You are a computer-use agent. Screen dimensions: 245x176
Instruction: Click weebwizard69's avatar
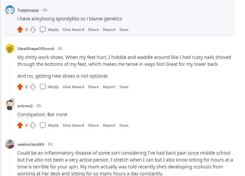point(10,144)
